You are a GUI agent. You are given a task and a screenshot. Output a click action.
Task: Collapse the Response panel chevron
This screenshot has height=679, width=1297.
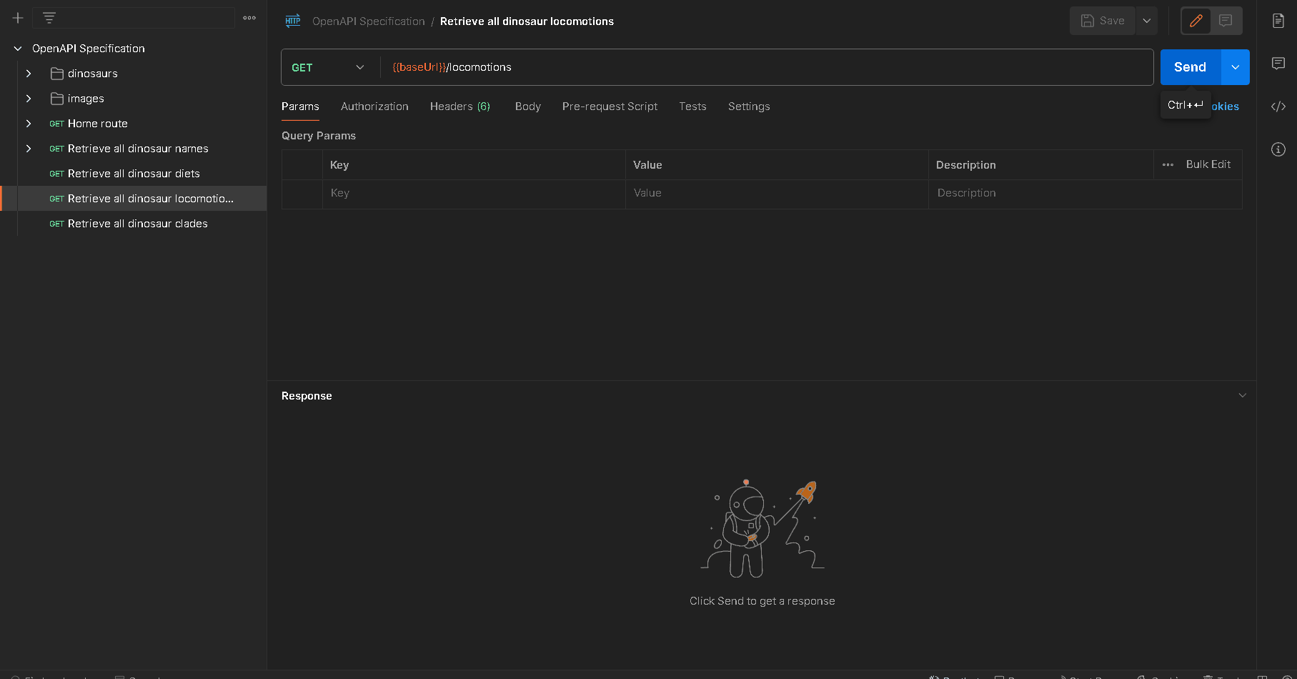pos(1242,395)
